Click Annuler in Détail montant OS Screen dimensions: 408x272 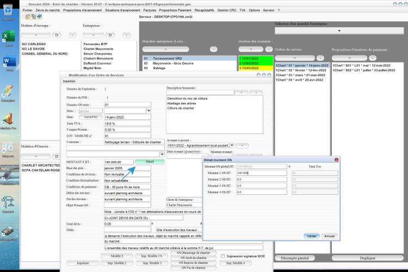pos(330,236)
